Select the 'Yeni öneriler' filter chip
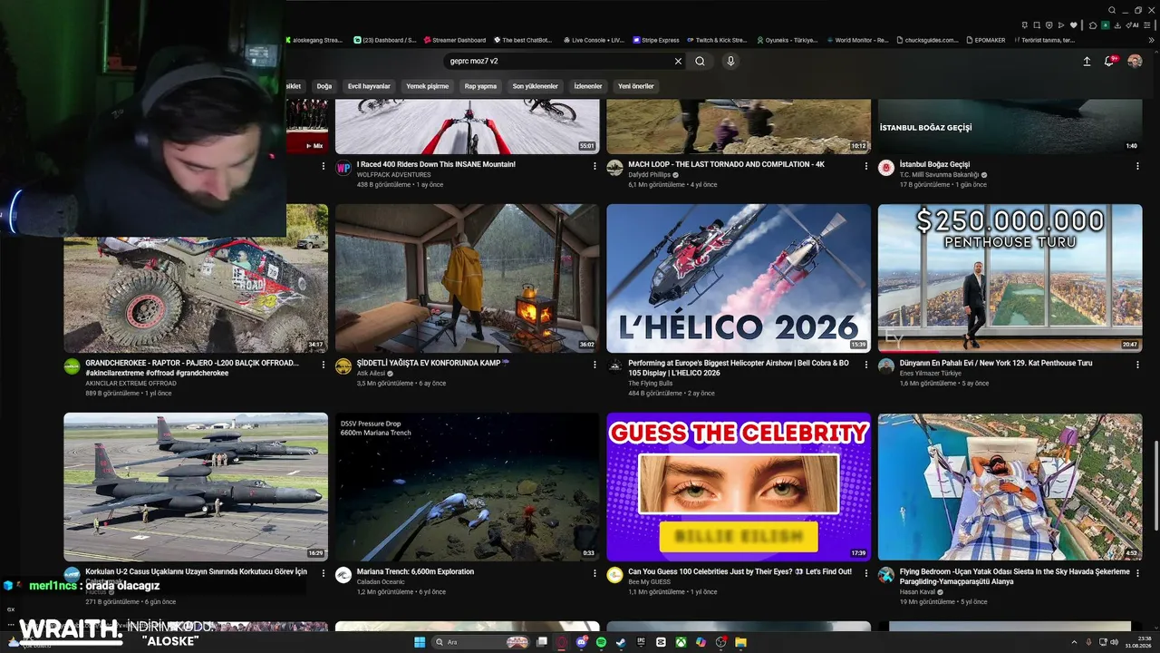Viewport: 1160px width, 653px height. pyautogui.click(x=636, y=86)
